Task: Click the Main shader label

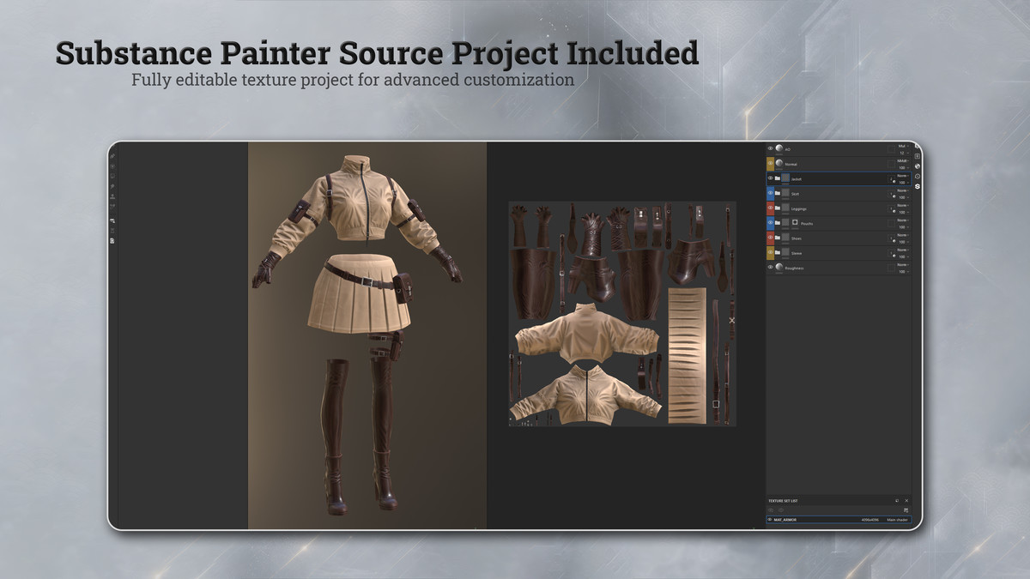Action: tap(897, 520)
